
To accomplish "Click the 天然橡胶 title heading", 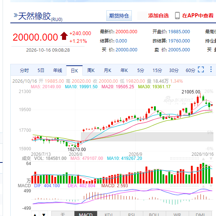I will coord(34,16).
